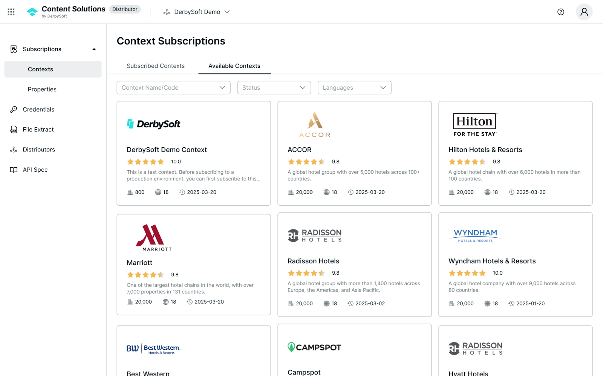Open the Campspot card title
The image size is (603, 376).
point(304,372)
